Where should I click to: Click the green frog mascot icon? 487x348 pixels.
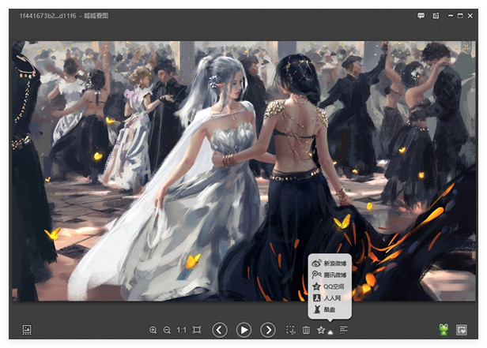click(444, 330)
